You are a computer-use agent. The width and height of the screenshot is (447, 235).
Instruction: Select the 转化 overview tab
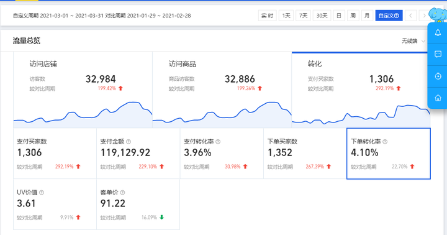pos(361,90)
